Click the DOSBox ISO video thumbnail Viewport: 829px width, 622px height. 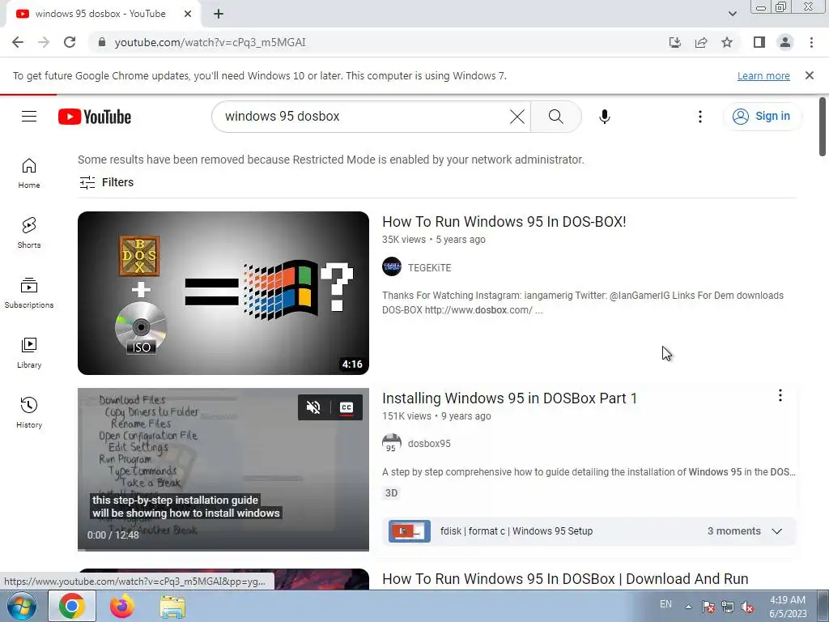click(x=223, y=293)
